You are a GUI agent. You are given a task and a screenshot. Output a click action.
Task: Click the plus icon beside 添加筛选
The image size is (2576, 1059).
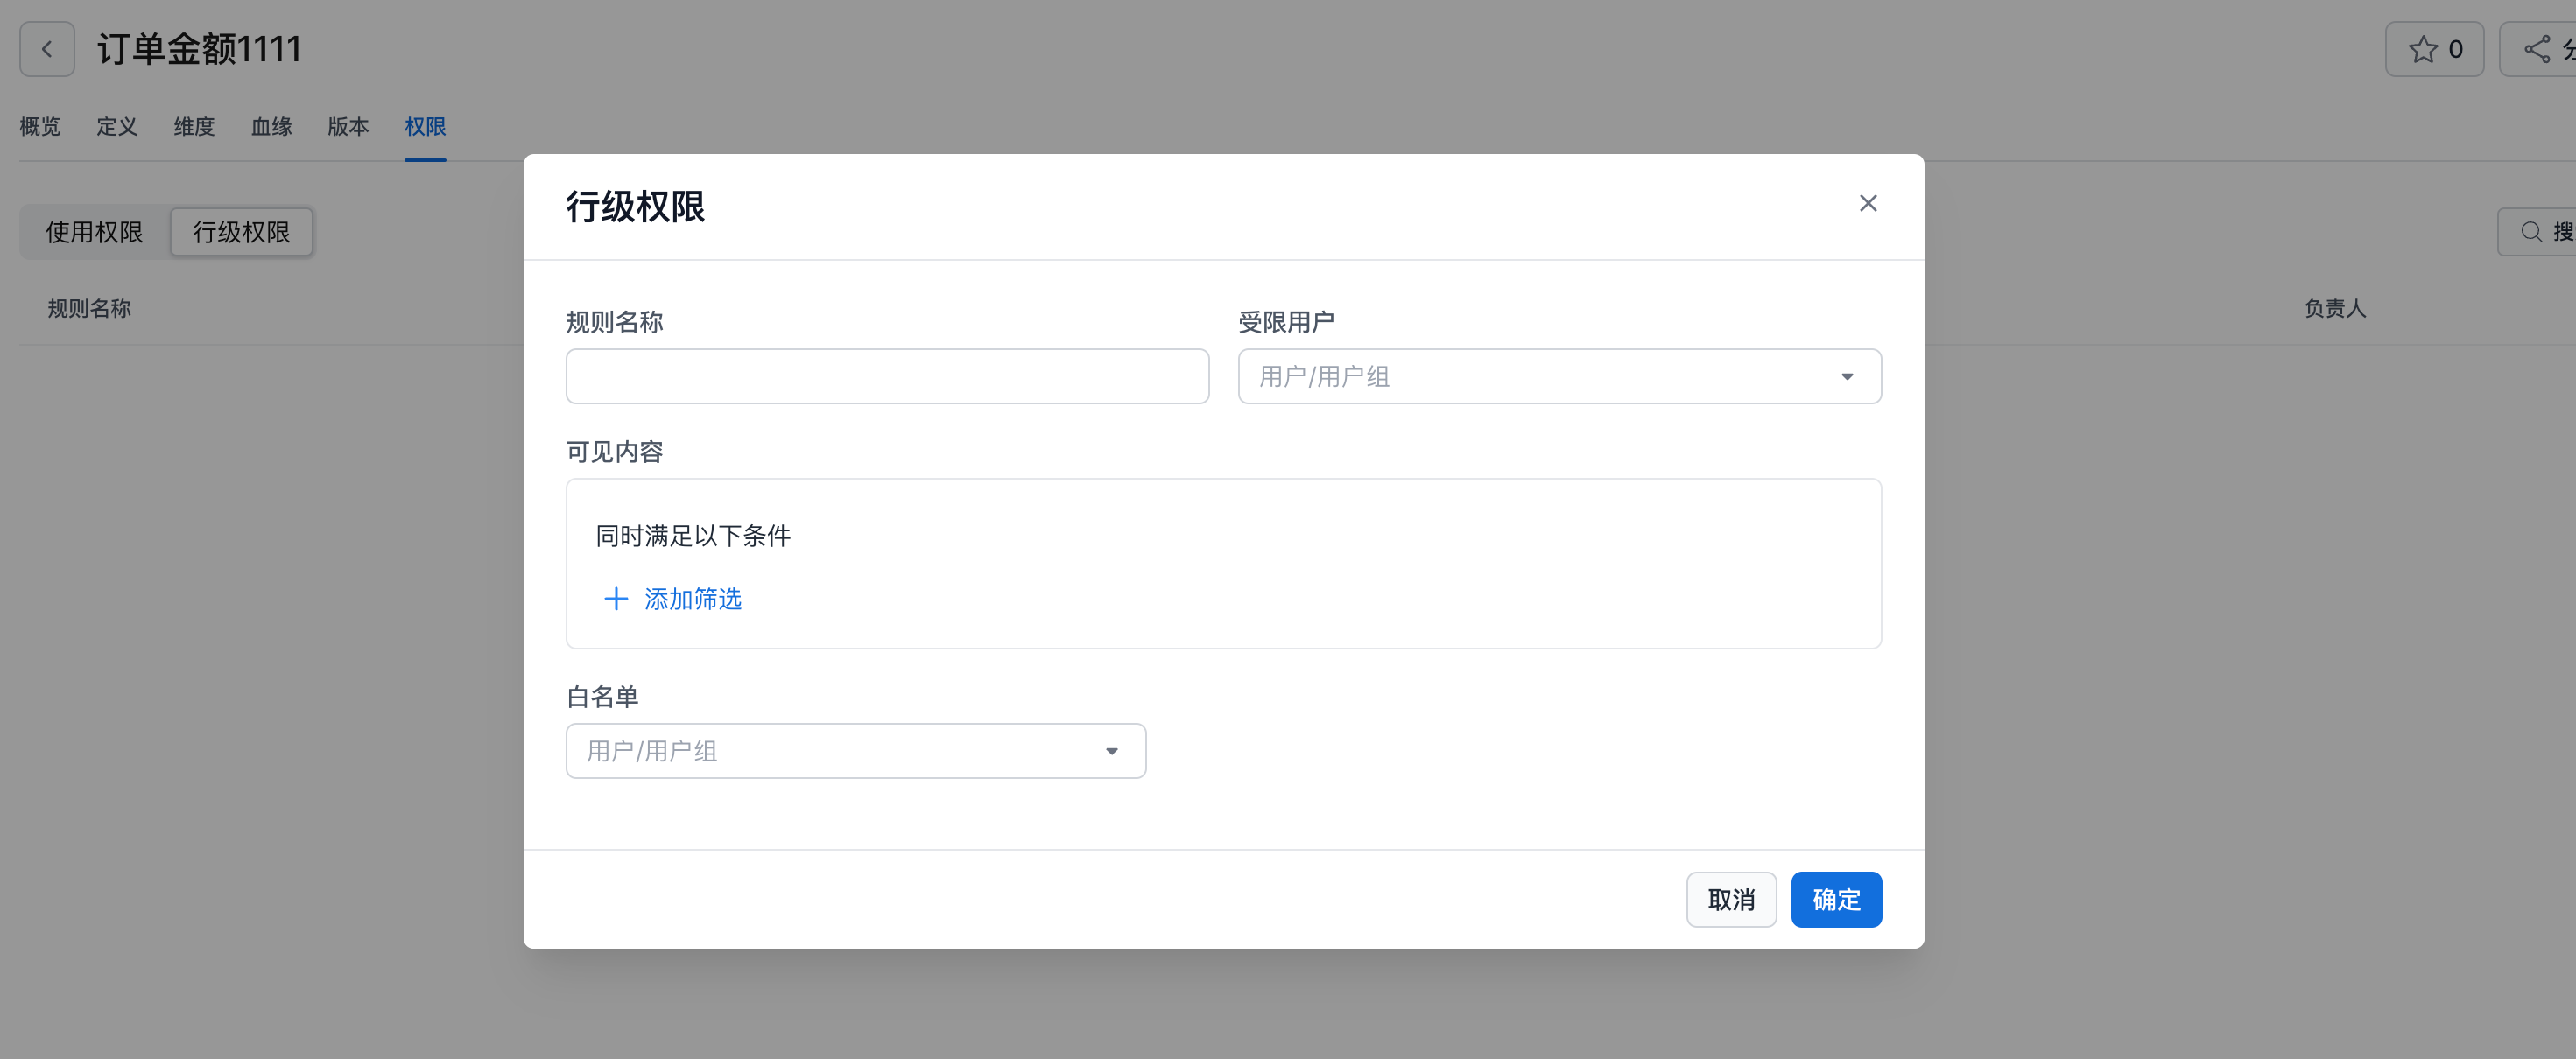click(616, 599)
